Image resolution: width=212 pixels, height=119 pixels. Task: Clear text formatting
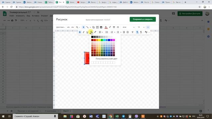click(132, 32)
